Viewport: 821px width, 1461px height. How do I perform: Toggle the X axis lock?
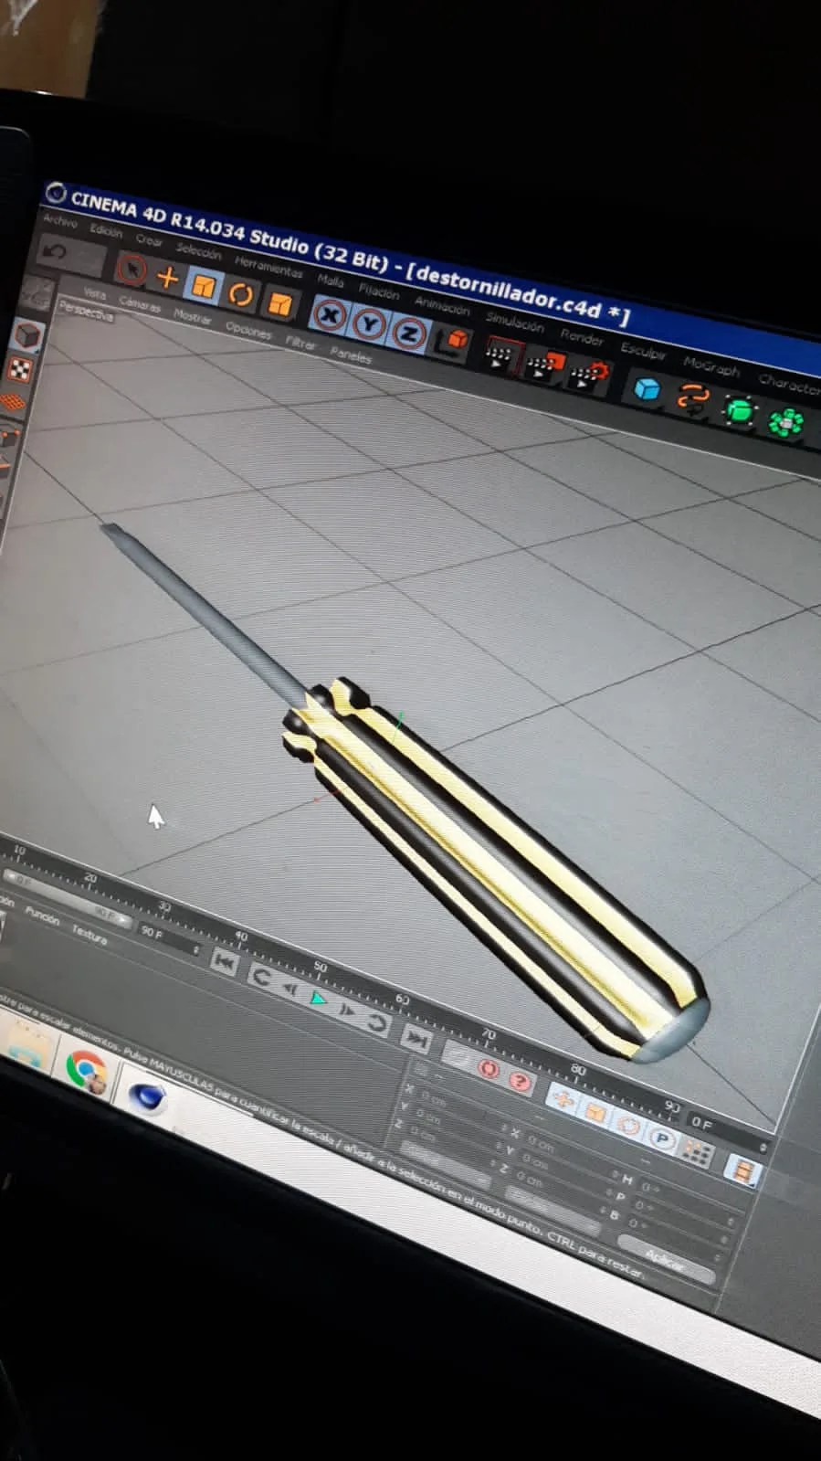point(331,315)
